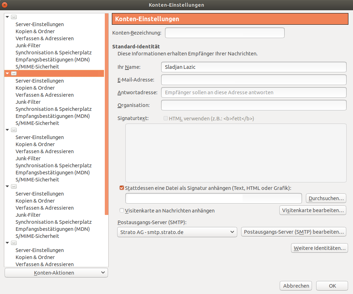The image size is (353, 294).
Task: Open Server-Einstellungen of the last account
Action: [x=40, y=250]
